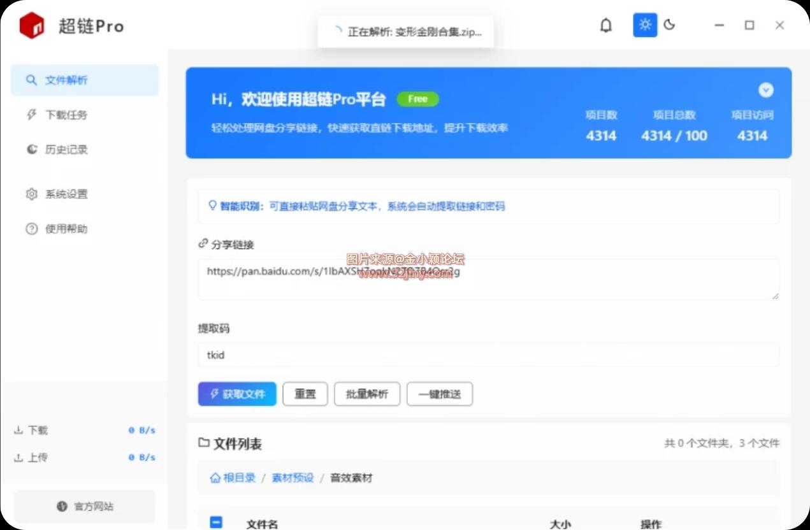Click the 获取文件 button
The width and height of the screenshot is (810, 530).
237,394
